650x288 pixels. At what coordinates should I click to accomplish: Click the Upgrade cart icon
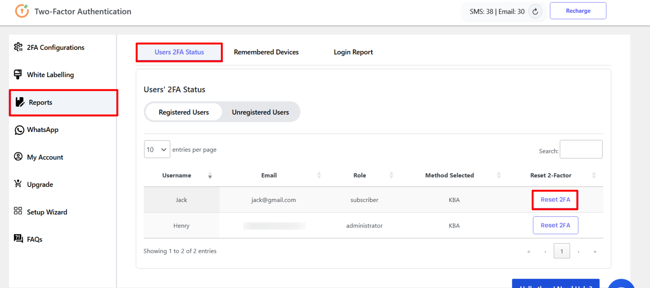tap(18, 184)
